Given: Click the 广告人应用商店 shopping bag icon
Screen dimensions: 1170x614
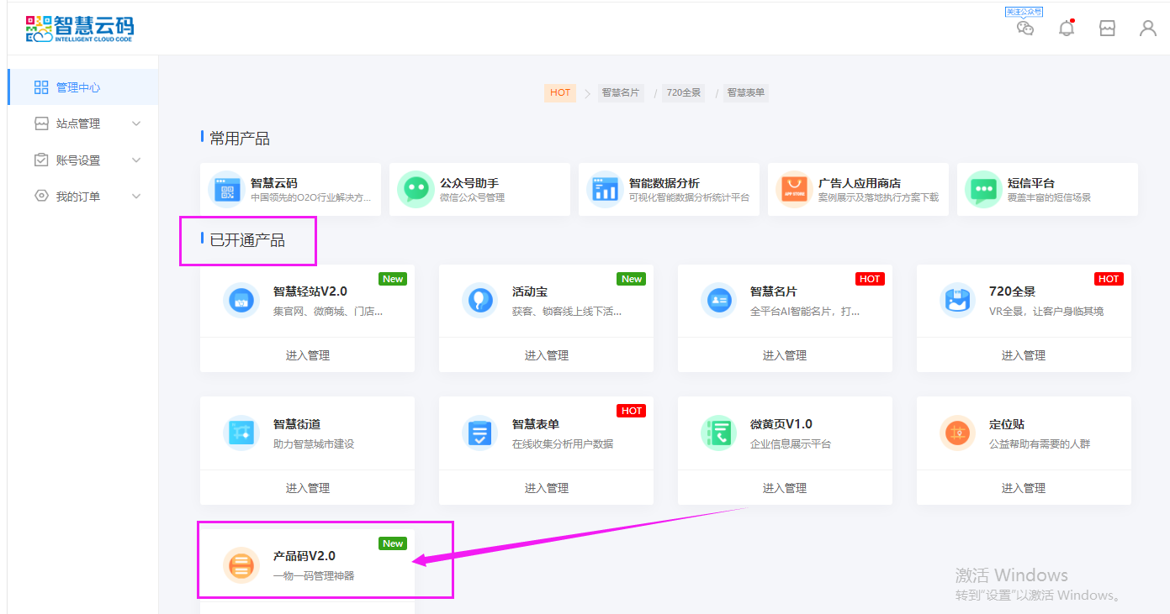Looking at the screenshot, I should point(793,189).
